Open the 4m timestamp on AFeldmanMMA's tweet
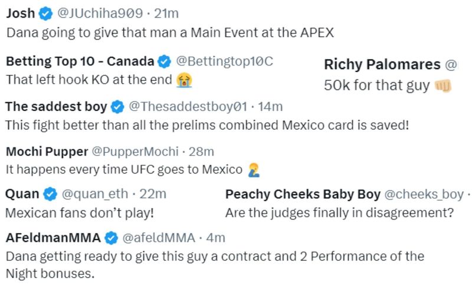The height and width of the screenshot is (295, 472). tap(217, 238)
